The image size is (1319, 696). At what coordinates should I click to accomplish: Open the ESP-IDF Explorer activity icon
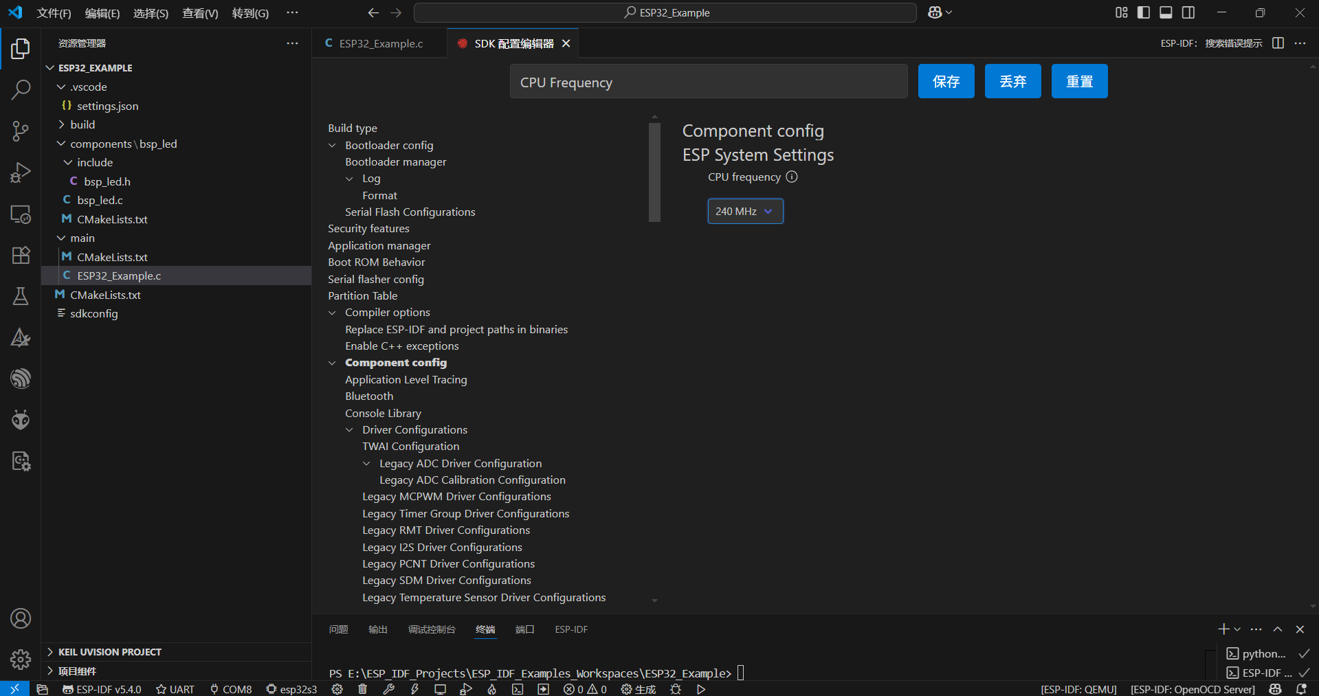tap(21, 379)
